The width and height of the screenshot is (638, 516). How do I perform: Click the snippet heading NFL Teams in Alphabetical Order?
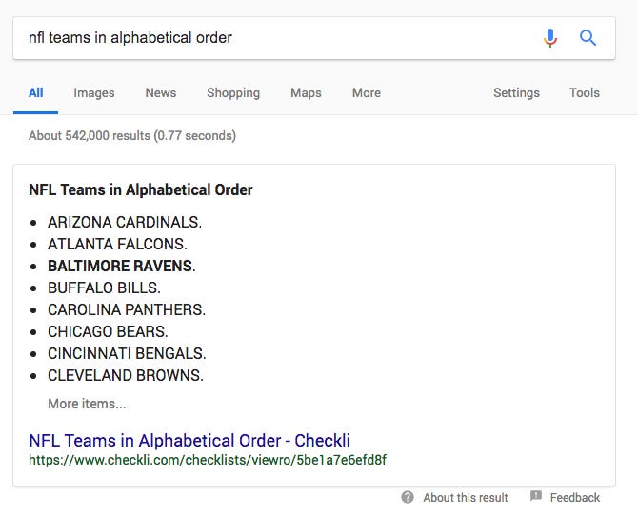click(x=141, y=189)
